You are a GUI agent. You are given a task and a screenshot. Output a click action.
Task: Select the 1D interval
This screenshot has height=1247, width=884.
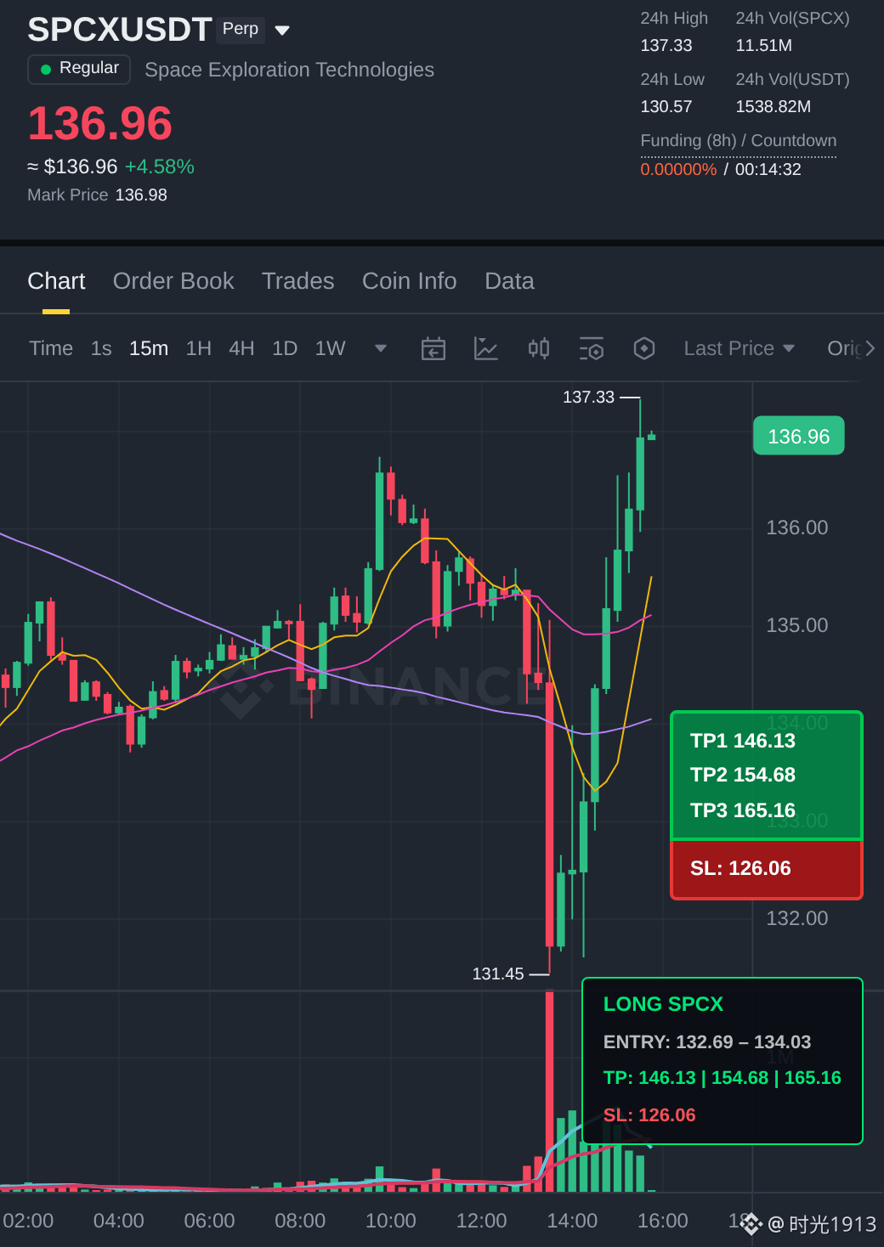coord(285,348)
